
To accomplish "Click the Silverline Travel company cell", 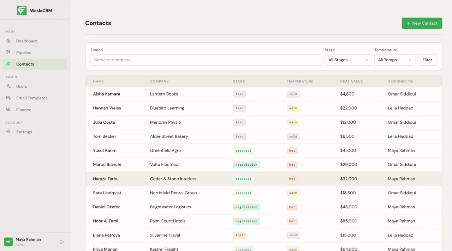I will pos(165,235).
